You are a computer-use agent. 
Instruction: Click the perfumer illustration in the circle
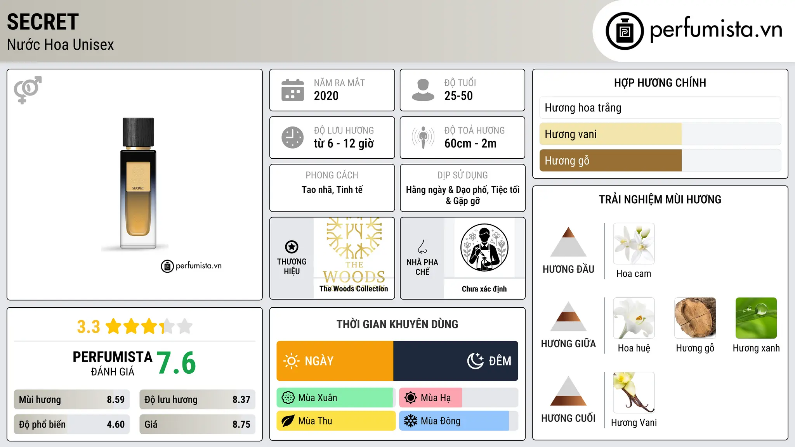pyautogui.click(x=484, y=248)
